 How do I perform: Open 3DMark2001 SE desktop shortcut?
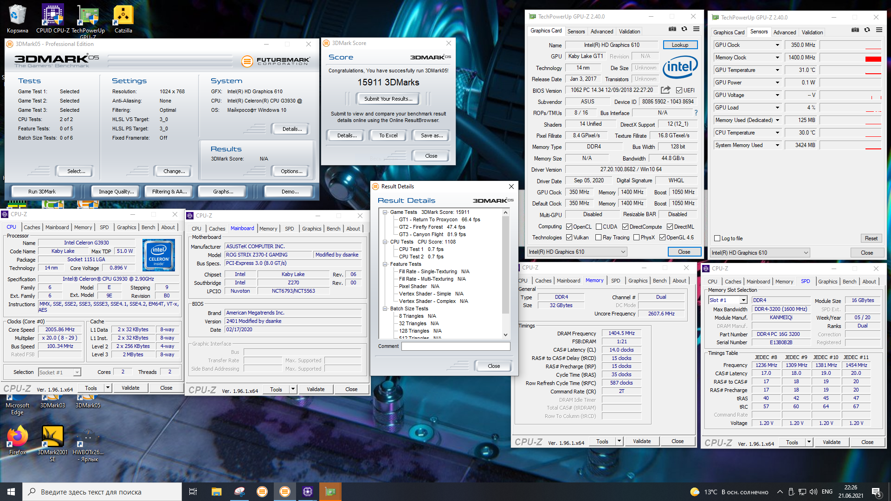click(x=52, y=443)
